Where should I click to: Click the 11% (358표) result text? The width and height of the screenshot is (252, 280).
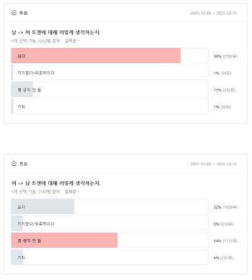coord(224,90)
